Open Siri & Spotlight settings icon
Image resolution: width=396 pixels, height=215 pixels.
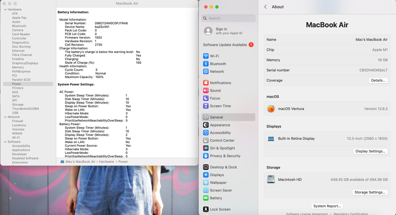[206, 148]
